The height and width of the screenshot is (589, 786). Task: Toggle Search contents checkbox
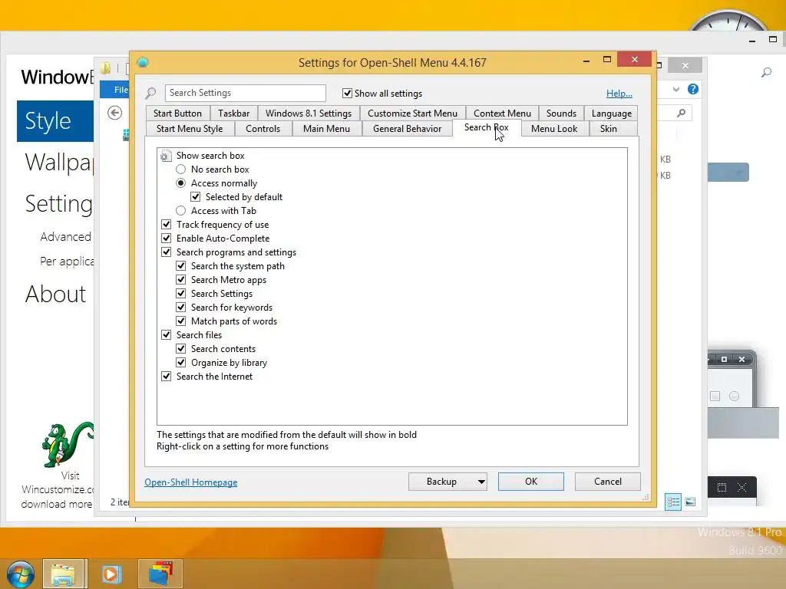pos(181,349)
